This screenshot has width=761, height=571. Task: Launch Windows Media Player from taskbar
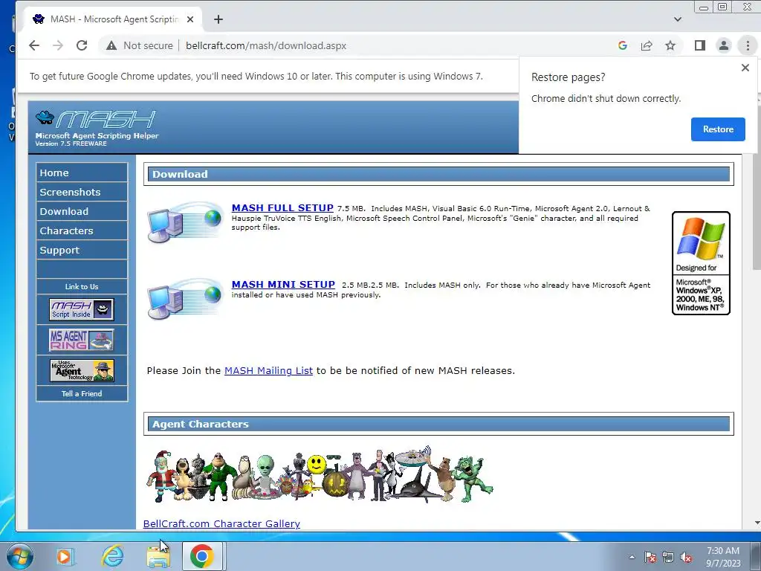(x=64, y=556)
